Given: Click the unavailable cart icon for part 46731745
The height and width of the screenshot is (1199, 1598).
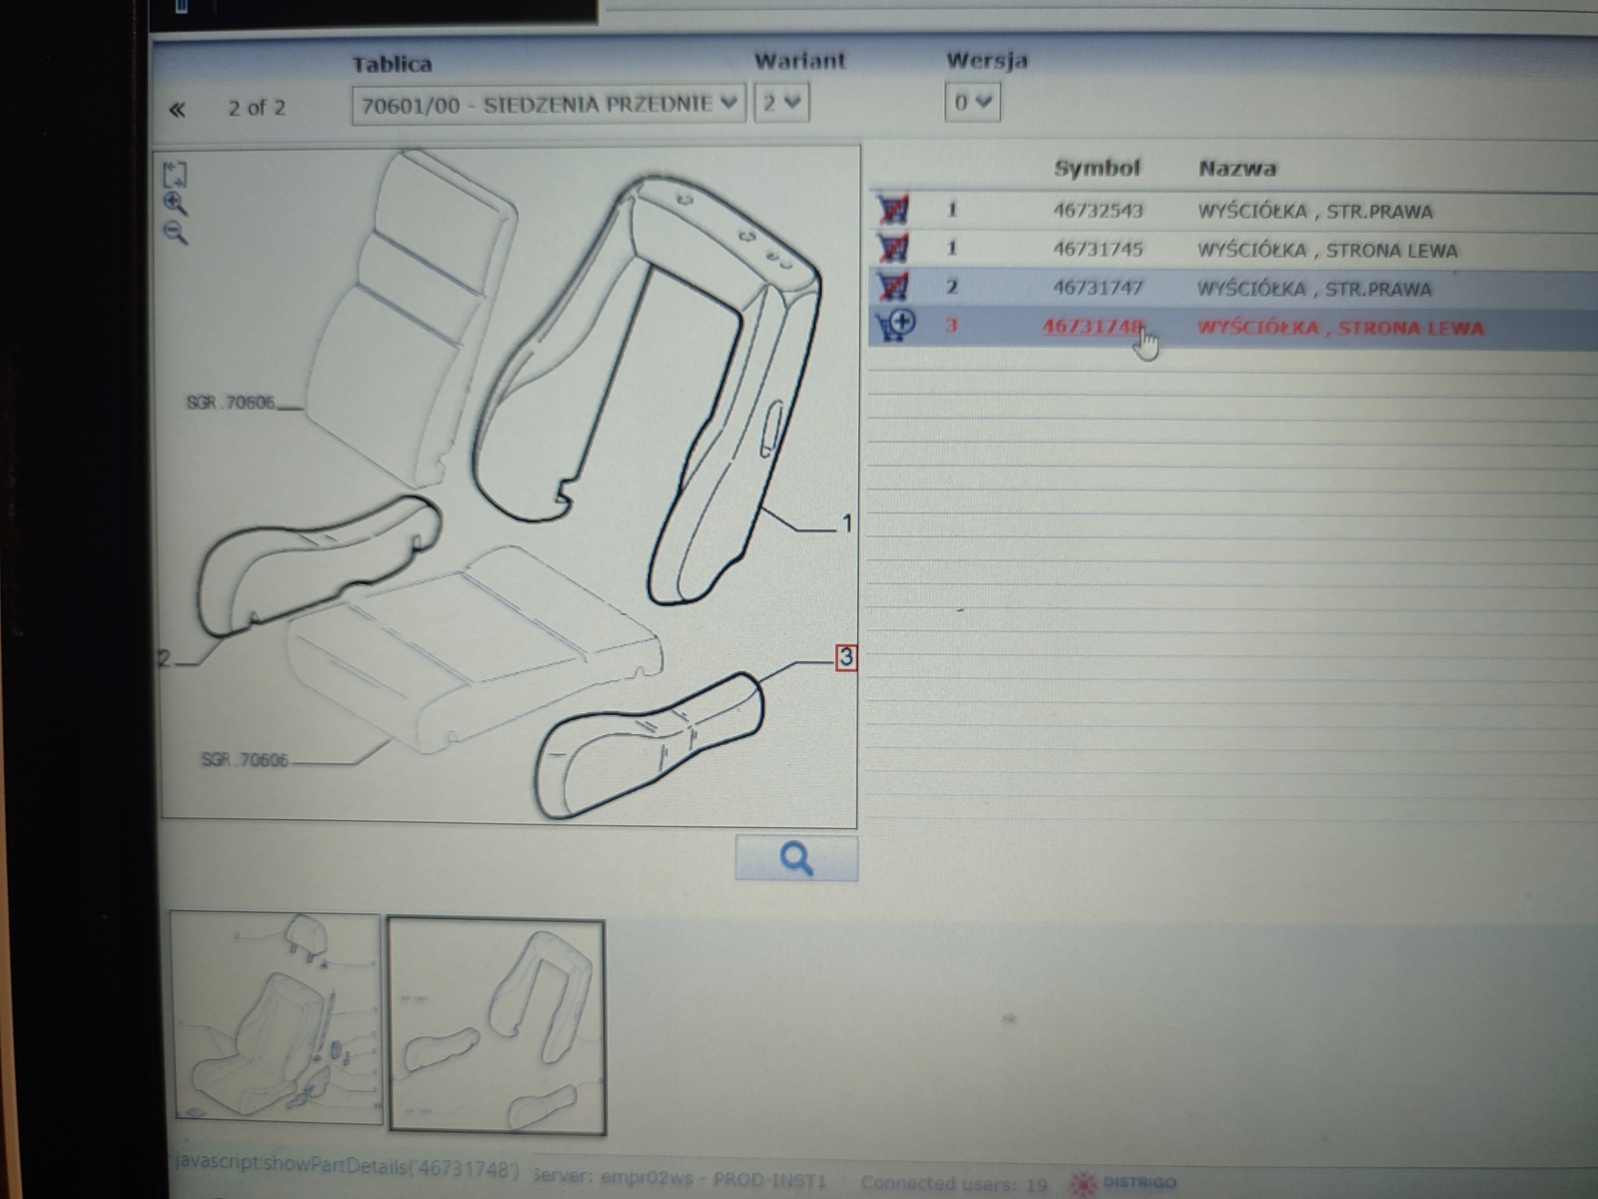Looking at the screenshot, I should (x=894, y=249).
